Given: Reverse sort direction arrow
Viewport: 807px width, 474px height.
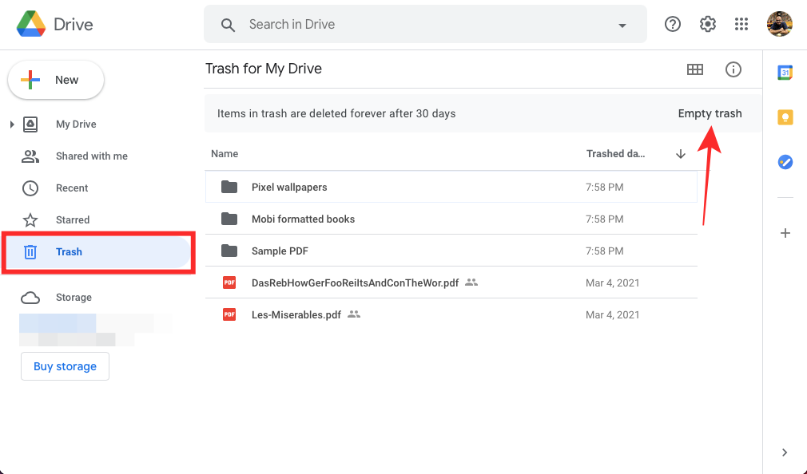Looking at the screenshot, I should pyautogui.click(x=681, y=154).
